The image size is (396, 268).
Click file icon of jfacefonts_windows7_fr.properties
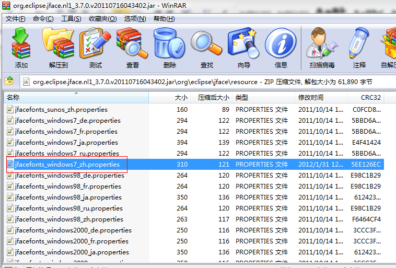10,131
